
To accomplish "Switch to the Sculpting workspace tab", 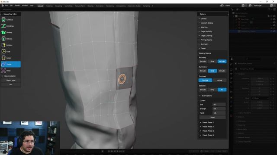I will click(59, 6).
